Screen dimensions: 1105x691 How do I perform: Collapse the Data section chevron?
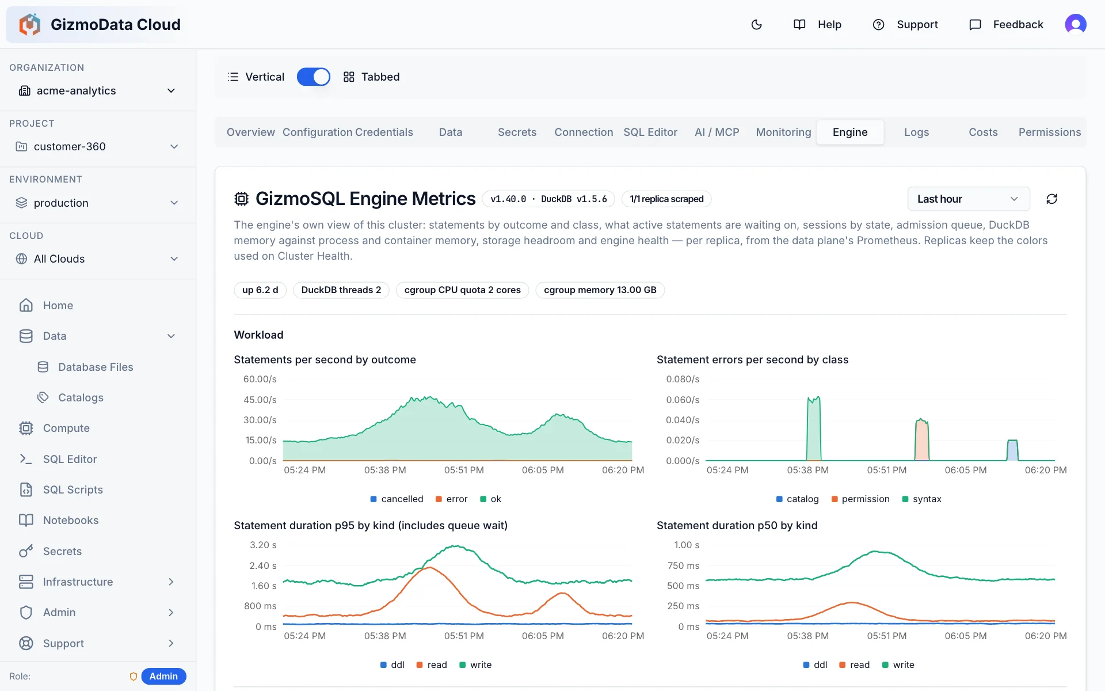tap(171, 336)
